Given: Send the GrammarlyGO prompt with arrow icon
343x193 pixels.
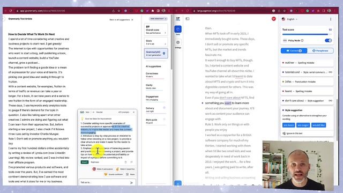Looking at the screenshot, I should tap(131, 183).
